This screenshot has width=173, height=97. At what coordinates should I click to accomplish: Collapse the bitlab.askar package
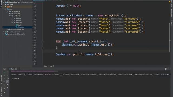8,11
